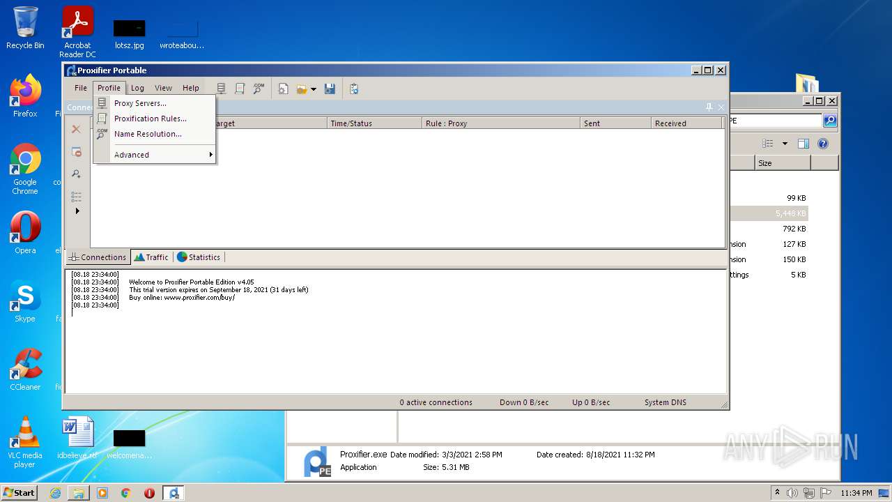
Task: Click the 0 active connections status text
Action: pyautogui.click(x=436, y=402)
